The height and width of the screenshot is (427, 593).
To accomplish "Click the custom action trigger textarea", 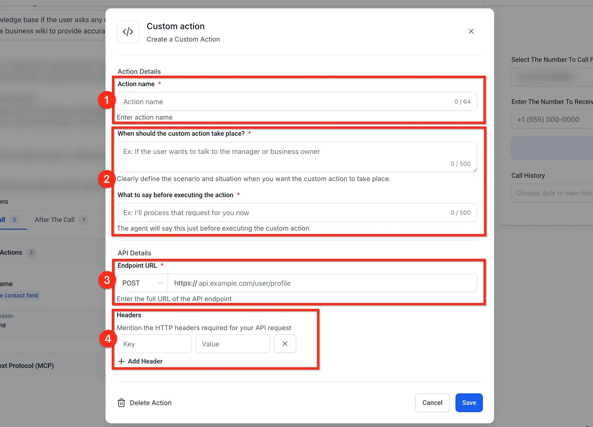I will point(297,157).
